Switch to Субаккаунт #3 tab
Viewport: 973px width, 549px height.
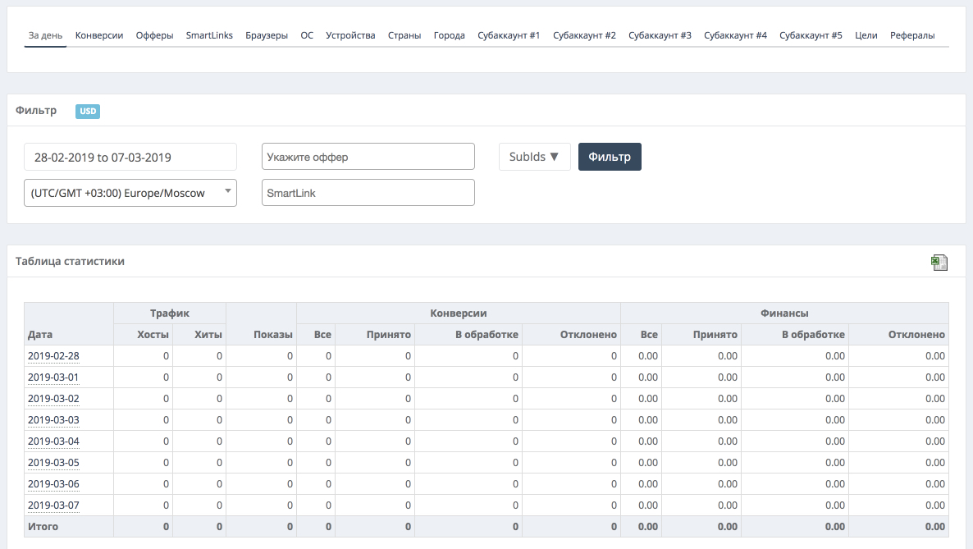click(x=660, y=35)
